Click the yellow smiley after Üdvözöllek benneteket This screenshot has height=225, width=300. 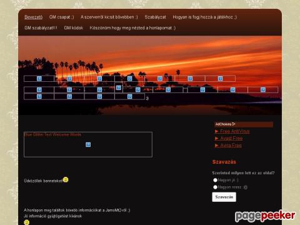pyautogui.click(x=66, y=179)
